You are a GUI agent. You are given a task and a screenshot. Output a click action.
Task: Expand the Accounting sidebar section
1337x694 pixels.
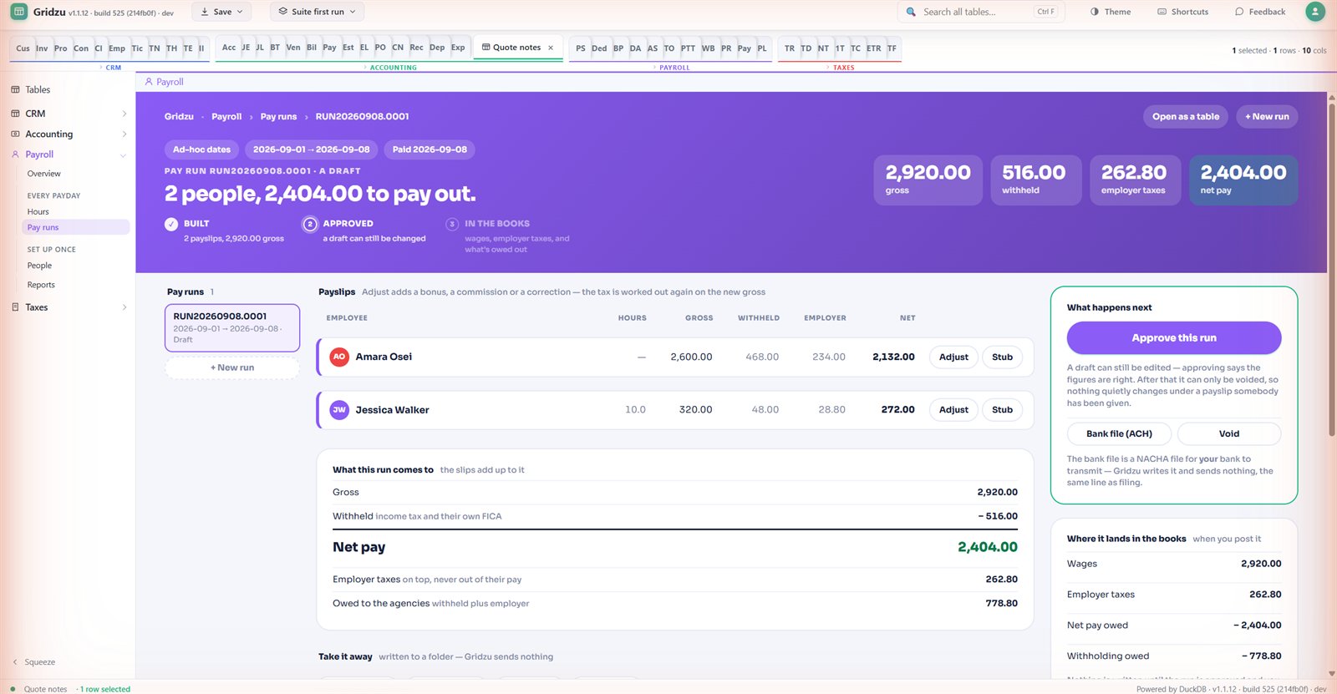(x=125, y=134)
